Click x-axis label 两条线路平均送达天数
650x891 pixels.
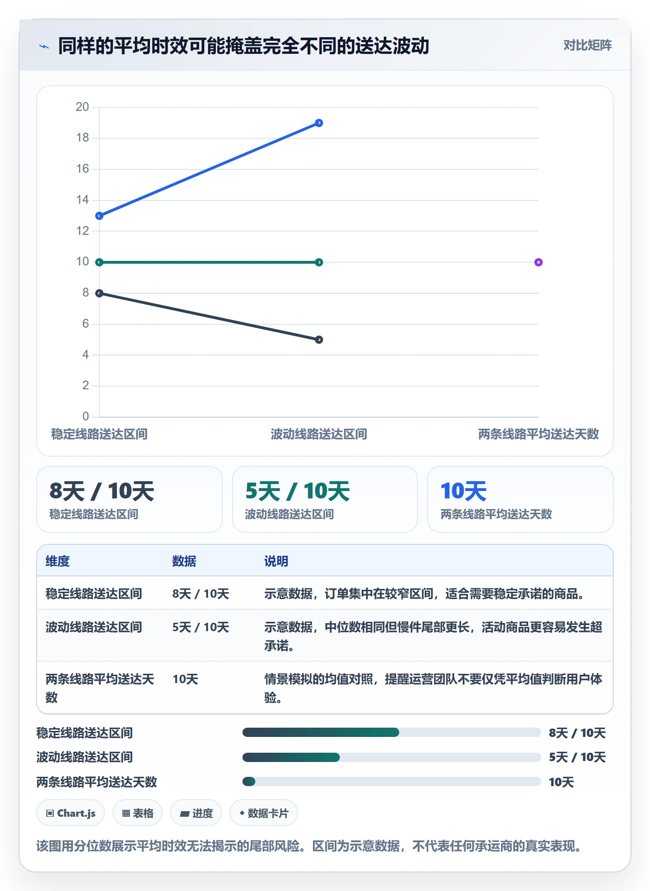[x=539, y=434]
